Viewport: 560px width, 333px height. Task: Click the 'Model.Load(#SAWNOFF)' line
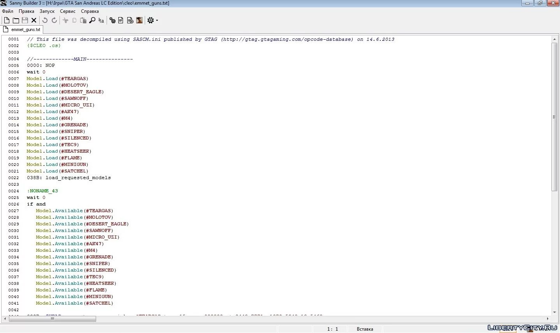[x=58, y=99]
